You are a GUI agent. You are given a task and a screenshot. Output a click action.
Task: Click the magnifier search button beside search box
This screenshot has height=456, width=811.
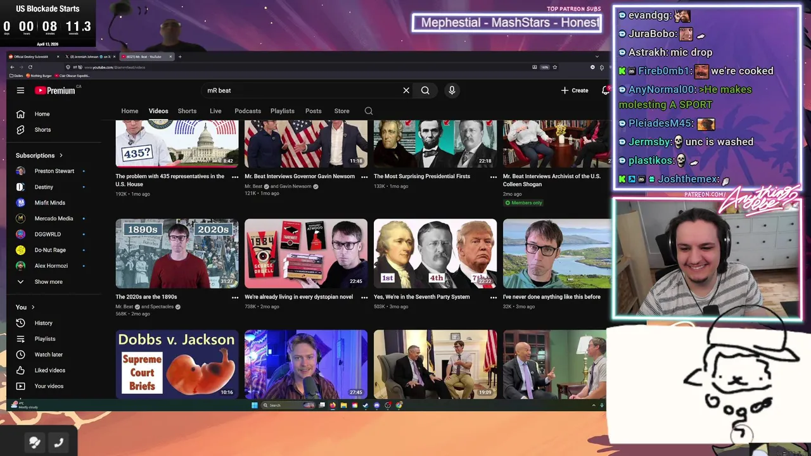point(425,91)
